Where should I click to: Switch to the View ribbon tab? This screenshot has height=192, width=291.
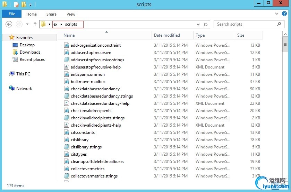coord(71,14)
